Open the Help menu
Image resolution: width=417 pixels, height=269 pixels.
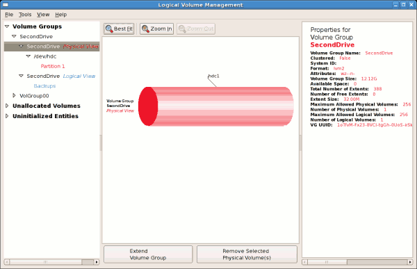(61, 15)
